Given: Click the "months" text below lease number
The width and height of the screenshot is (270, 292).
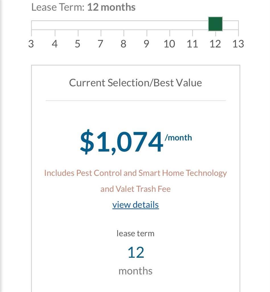Looking at the screenshot, I should 135,271.
